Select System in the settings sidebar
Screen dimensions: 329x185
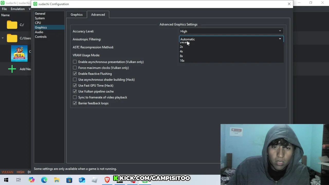pyautogui.click(x=49, y=18)
